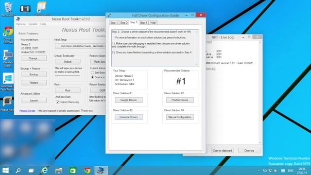
Task: Select Nexus Root Toolkit taskbar icon
Action: pos(101,171)
